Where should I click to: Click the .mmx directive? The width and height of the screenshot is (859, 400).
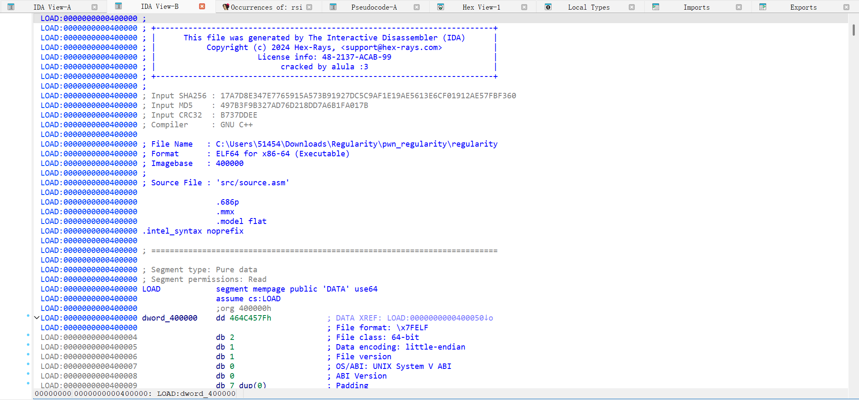tap(225, 212)
